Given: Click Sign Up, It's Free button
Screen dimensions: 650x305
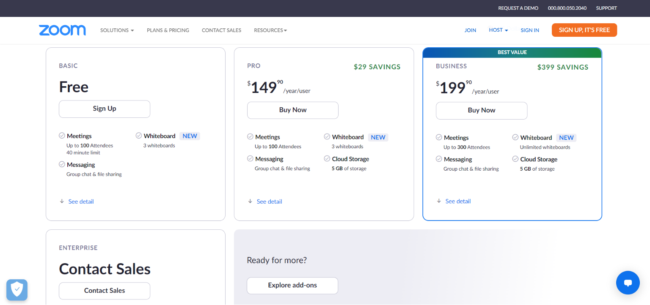Looking at the screenshot, I should point(584,30).
